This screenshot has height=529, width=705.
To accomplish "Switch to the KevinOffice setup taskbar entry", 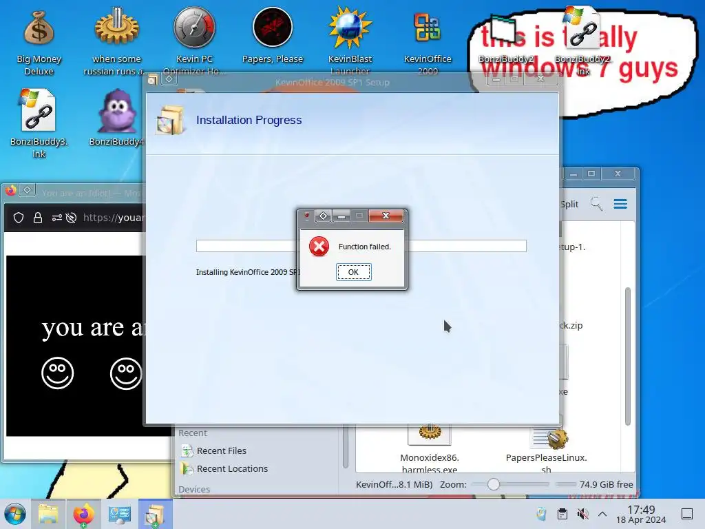I will point(155,514).
